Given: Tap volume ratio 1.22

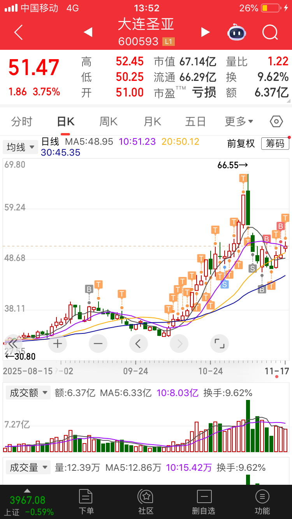Looking at the screenshot, I should pos(278,61).
